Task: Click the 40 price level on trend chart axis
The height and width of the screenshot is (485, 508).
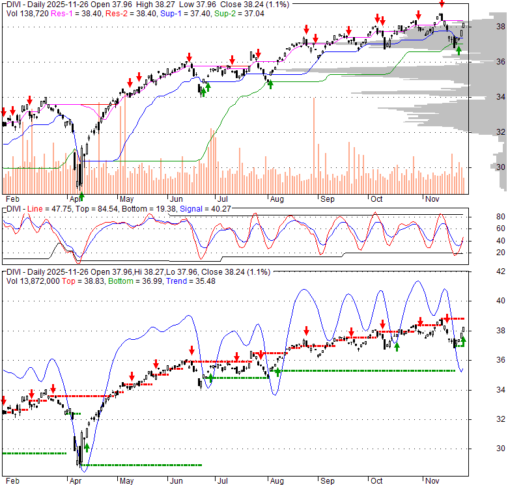Action: point(501,301)
